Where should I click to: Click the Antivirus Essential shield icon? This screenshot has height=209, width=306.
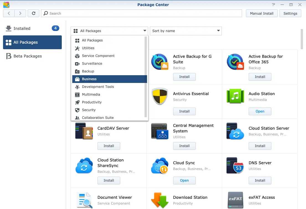pos(160,96)
